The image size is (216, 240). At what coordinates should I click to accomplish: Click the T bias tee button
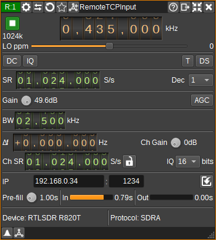click(x=188, y=61)
